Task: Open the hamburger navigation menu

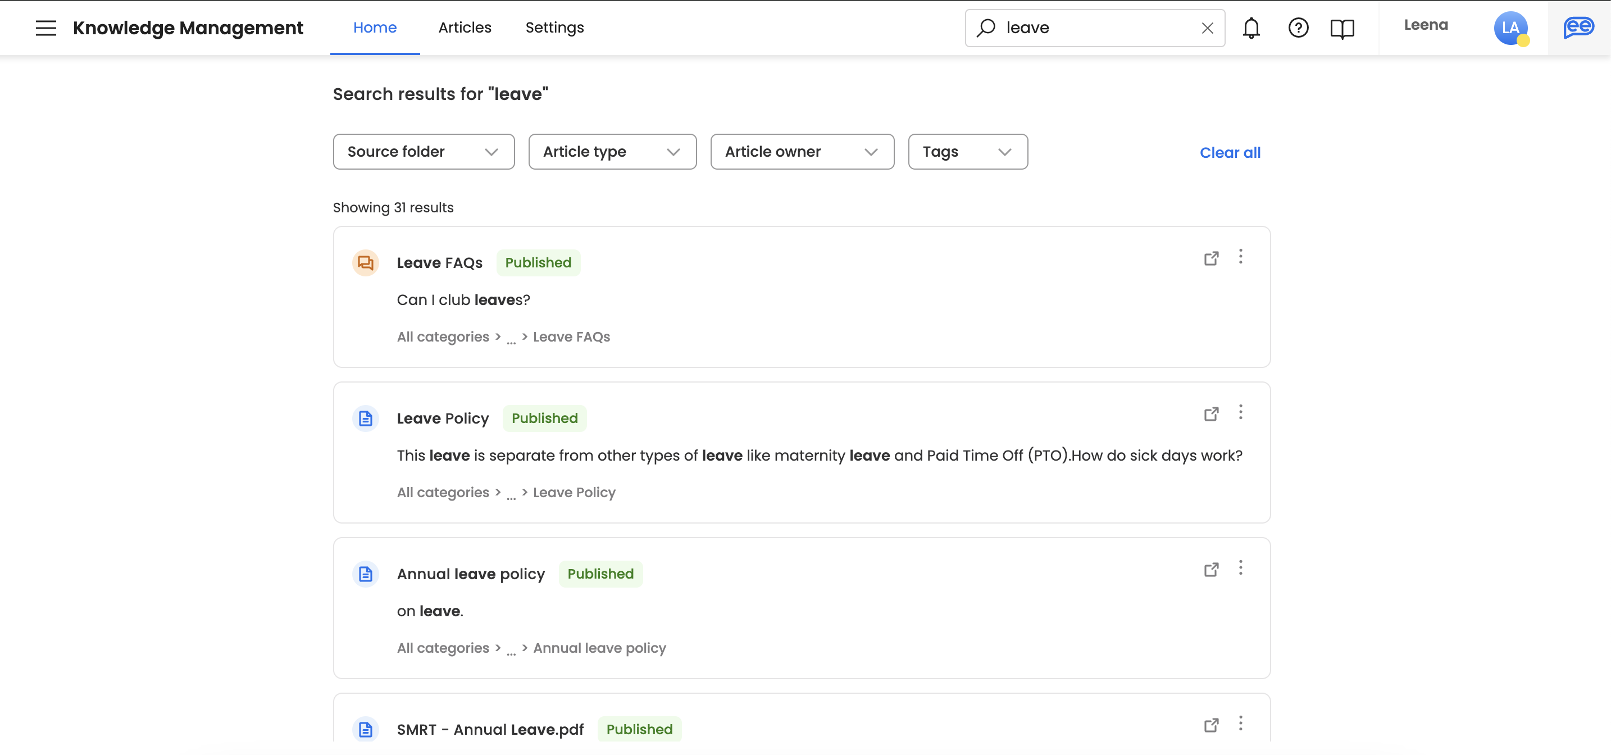Action: 45,28
